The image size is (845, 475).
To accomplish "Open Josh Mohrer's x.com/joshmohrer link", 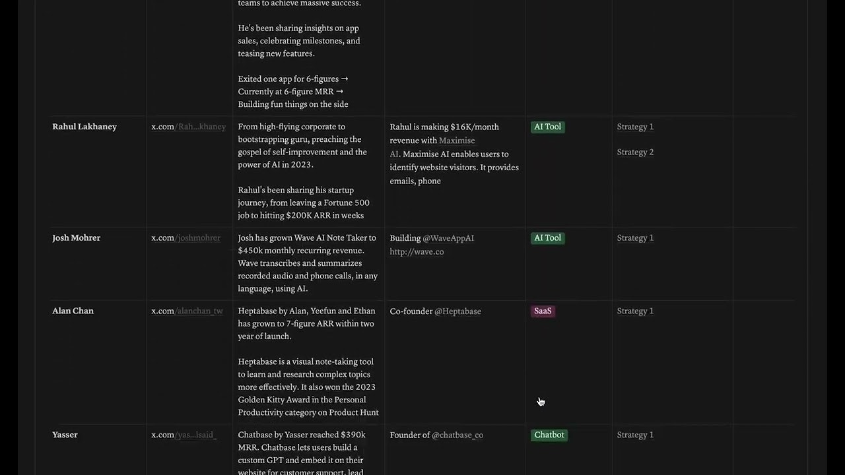I will point(186,237).
